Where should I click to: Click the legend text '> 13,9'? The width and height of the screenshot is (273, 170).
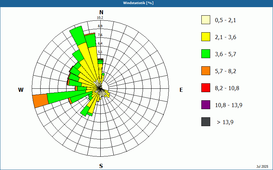pos(225,122)
